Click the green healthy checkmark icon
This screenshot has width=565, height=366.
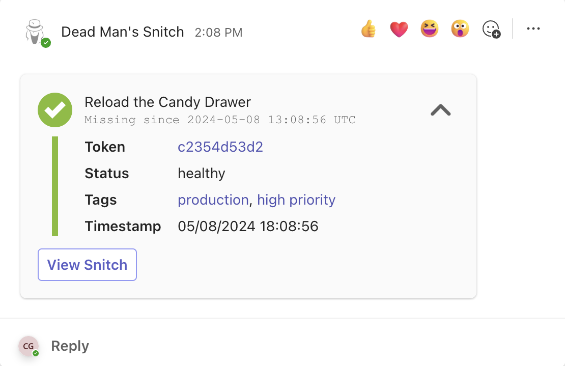pyautogui.click(x=55, y=110)
